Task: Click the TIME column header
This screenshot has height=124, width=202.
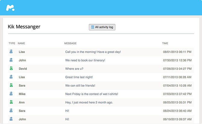Action: click(x=165, y=43)
